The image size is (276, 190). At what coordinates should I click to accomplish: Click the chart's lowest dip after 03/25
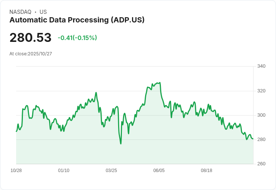point(121,144)
